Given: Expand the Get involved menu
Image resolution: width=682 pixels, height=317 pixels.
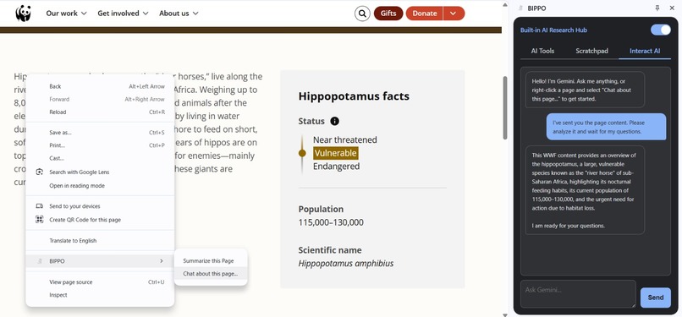Looking at the screenshot, I should [x=123, y=14].
